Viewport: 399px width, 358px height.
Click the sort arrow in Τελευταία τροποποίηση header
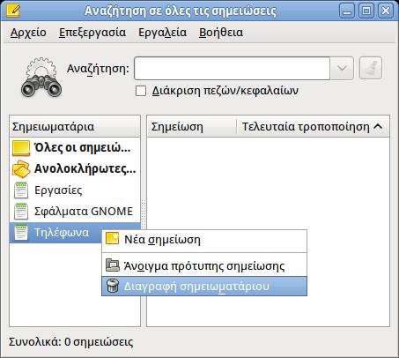(x=378, y=127)
